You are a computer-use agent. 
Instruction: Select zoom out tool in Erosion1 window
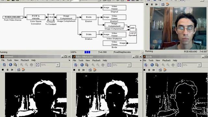pyautogui.click(x=26, y=65)
